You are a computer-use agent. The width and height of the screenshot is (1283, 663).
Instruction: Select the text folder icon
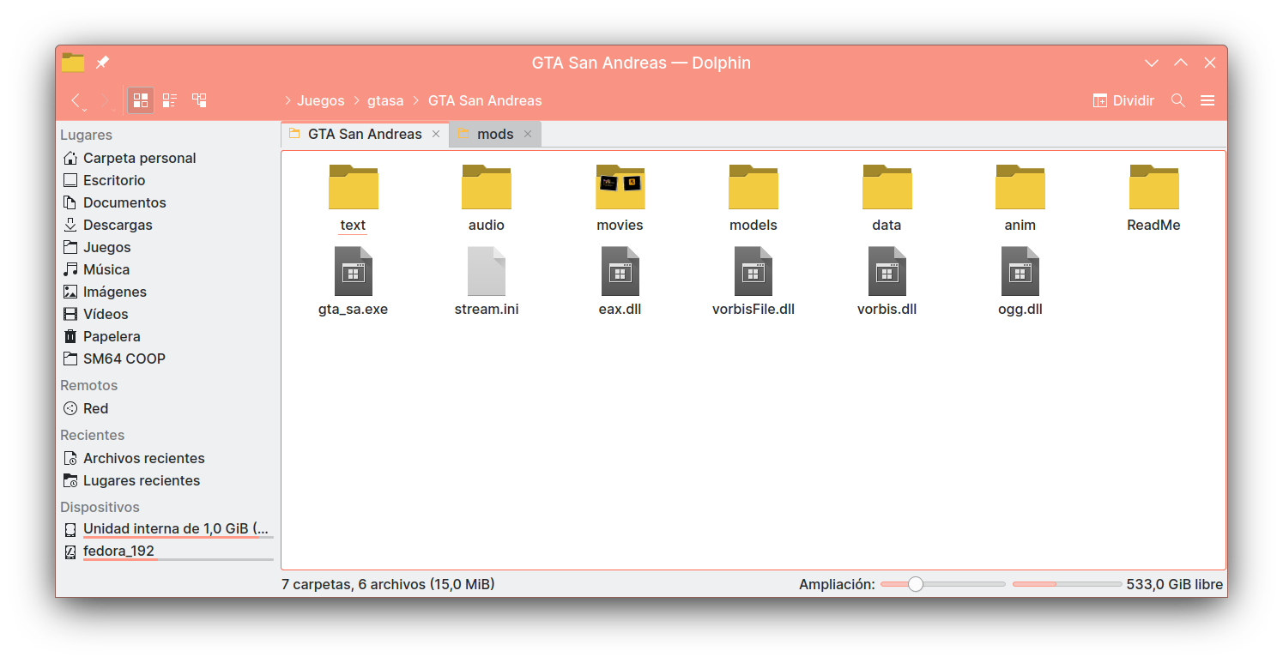[x=353, y=187]
